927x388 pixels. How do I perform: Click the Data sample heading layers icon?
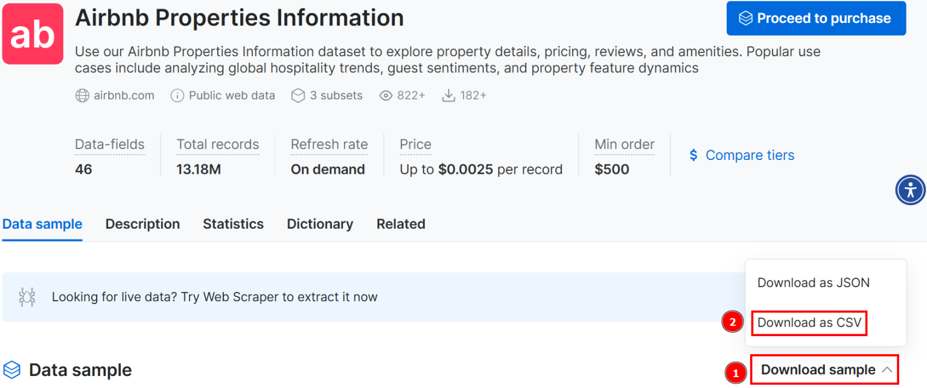[x=12, y=370]
